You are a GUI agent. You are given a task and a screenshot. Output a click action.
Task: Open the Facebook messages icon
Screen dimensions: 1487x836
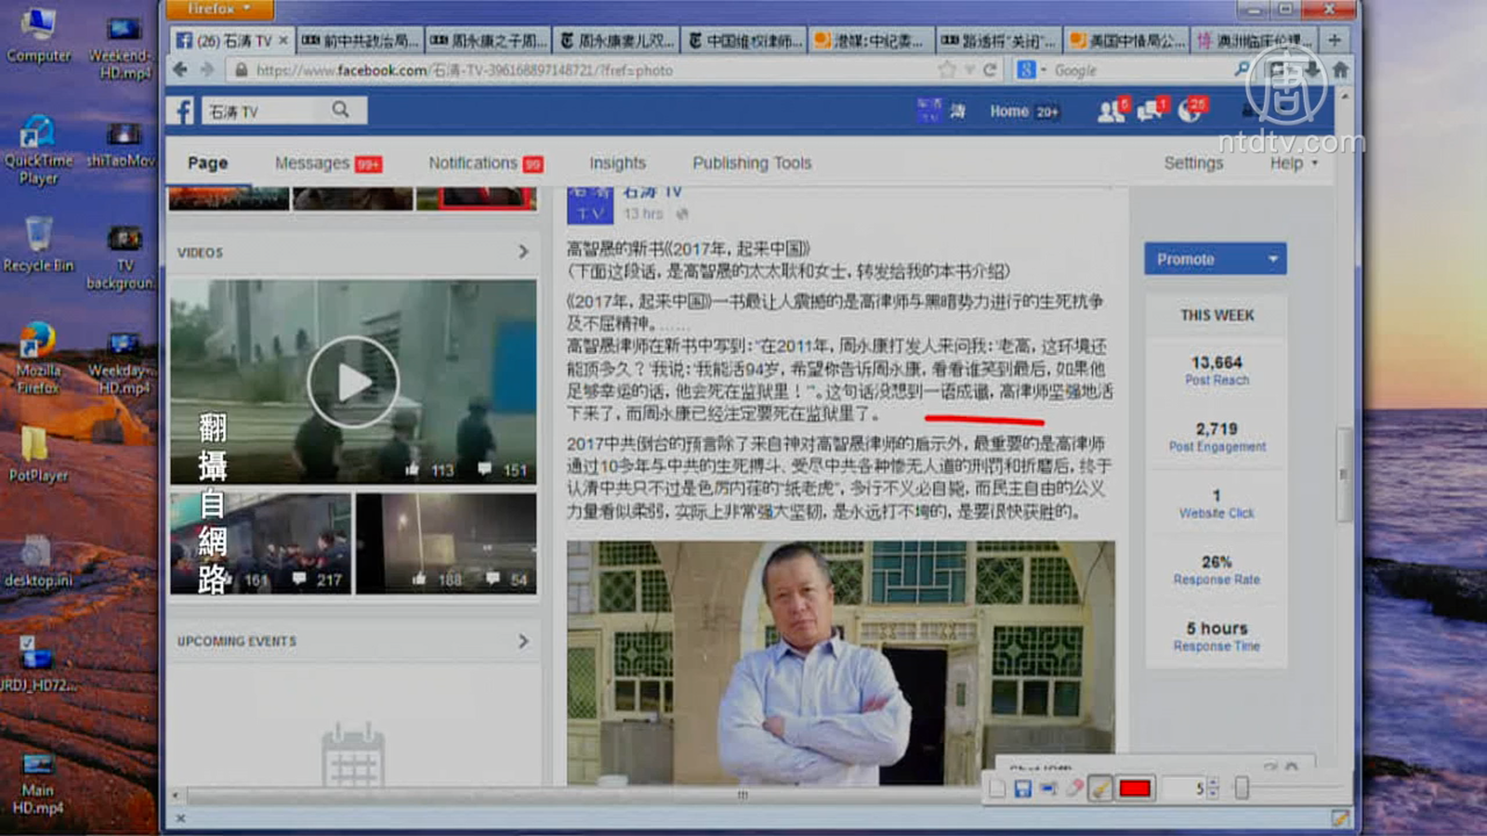point(1150,111)
